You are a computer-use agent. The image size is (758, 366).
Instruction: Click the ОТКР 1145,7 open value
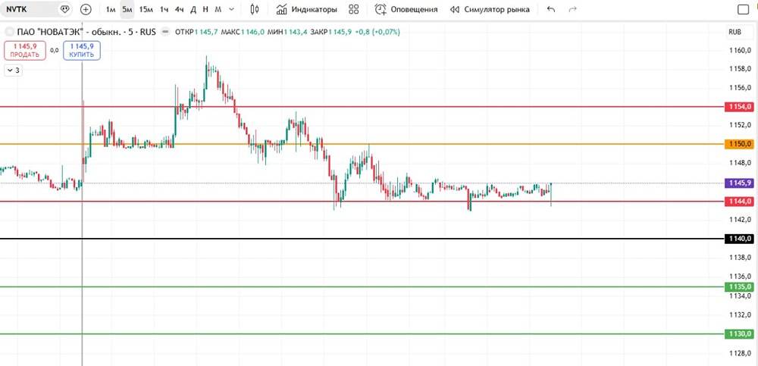coord(197,32)
